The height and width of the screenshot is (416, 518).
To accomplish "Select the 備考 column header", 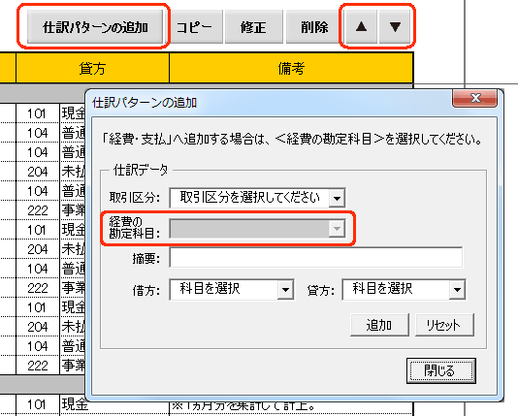I will [x=291, y=68].
